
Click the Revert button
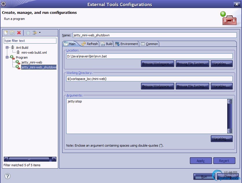click(224, 161)
